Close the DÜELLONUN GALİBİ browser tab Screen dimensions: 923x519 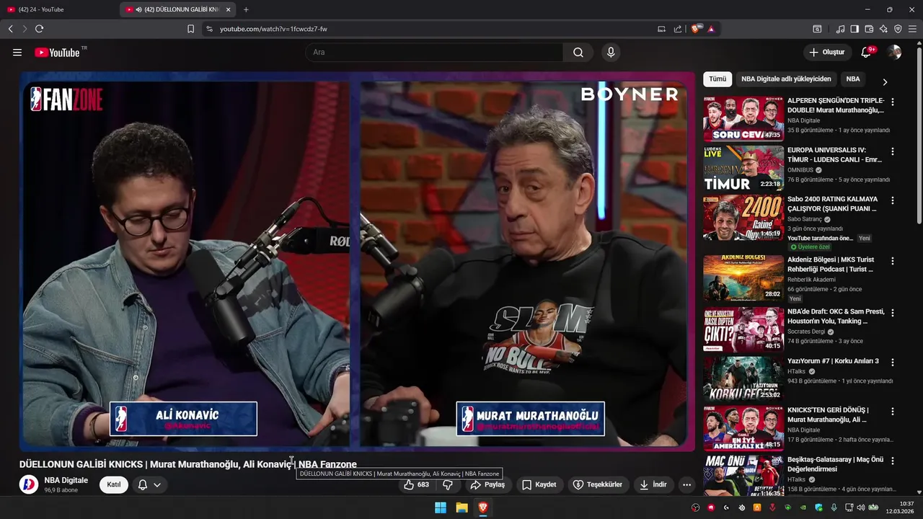coord(229,9)
